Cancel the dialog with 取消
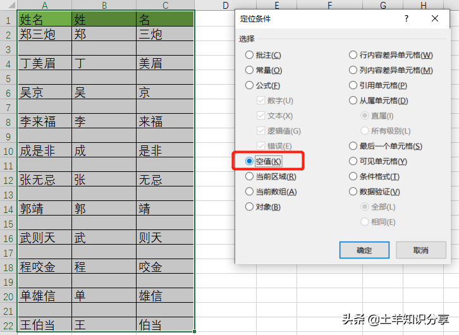The image size is (459, 335). 421,250
